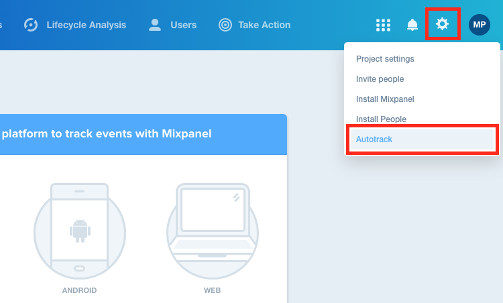Open the Take Action text label
503x303 pixels.
264,25
